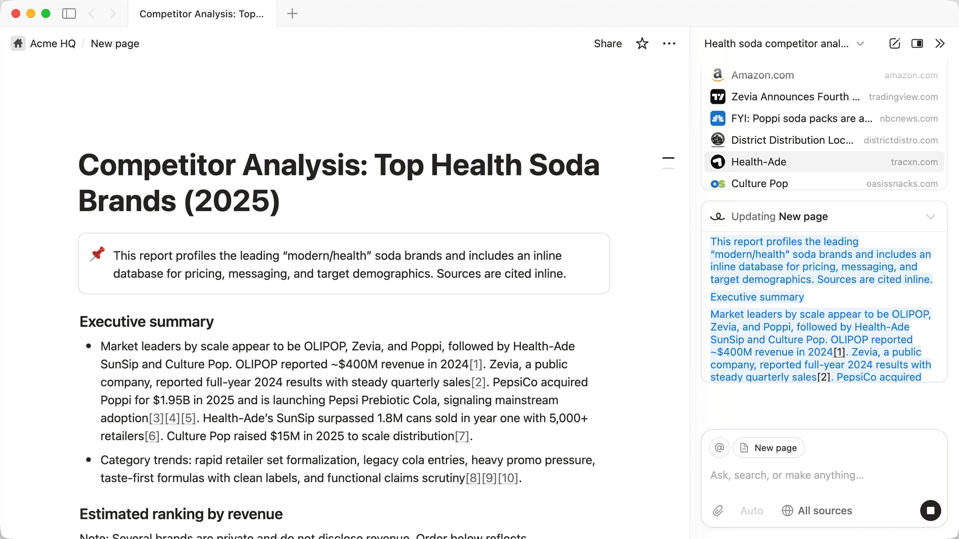959x539 pixels.
Task: Select the Competitor Analysis browser tab
Action: 202,13
